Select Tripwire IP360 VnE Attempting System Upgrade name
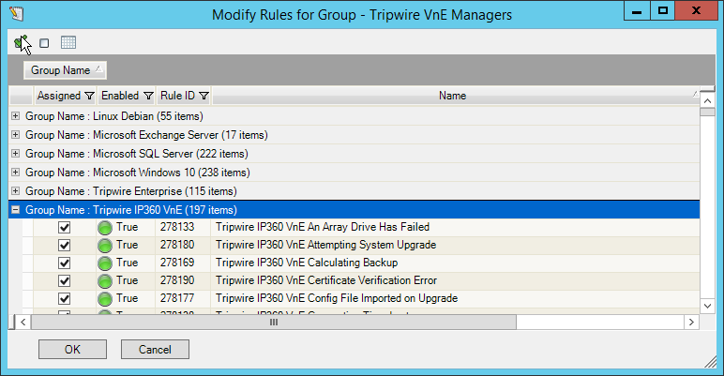The height and width of the screenshot is (376, 724). tap(325, 245)
